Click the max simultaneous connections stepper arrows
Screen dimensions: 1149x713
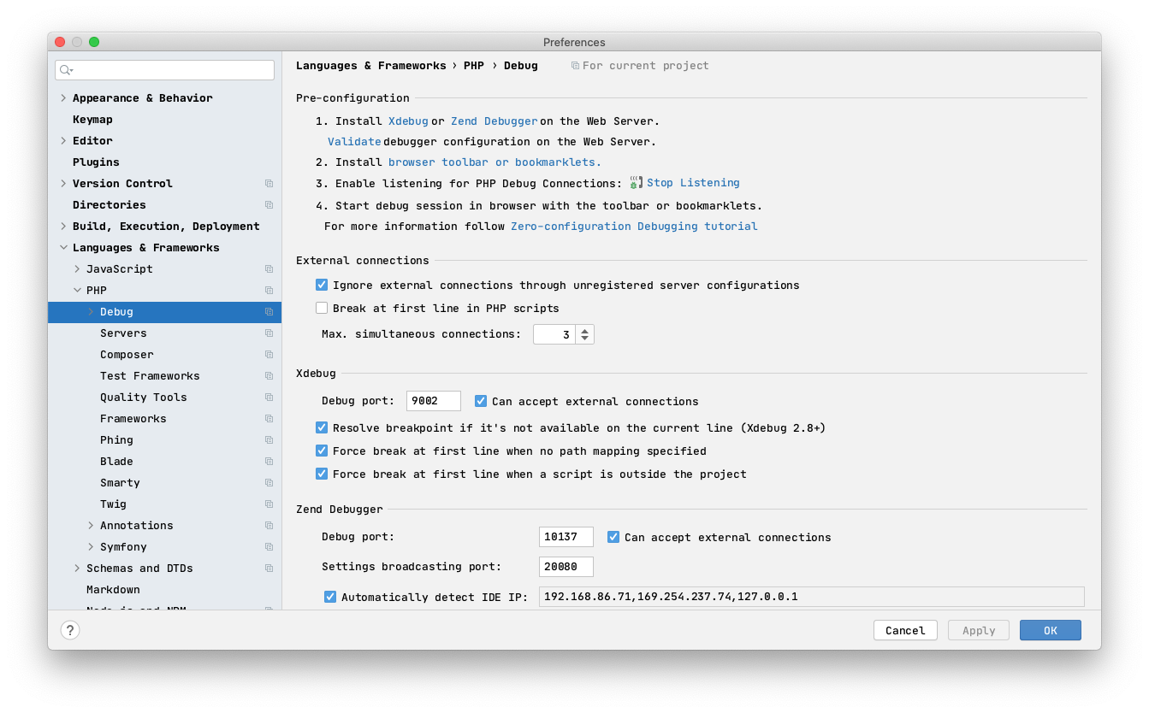pos(585,334)
